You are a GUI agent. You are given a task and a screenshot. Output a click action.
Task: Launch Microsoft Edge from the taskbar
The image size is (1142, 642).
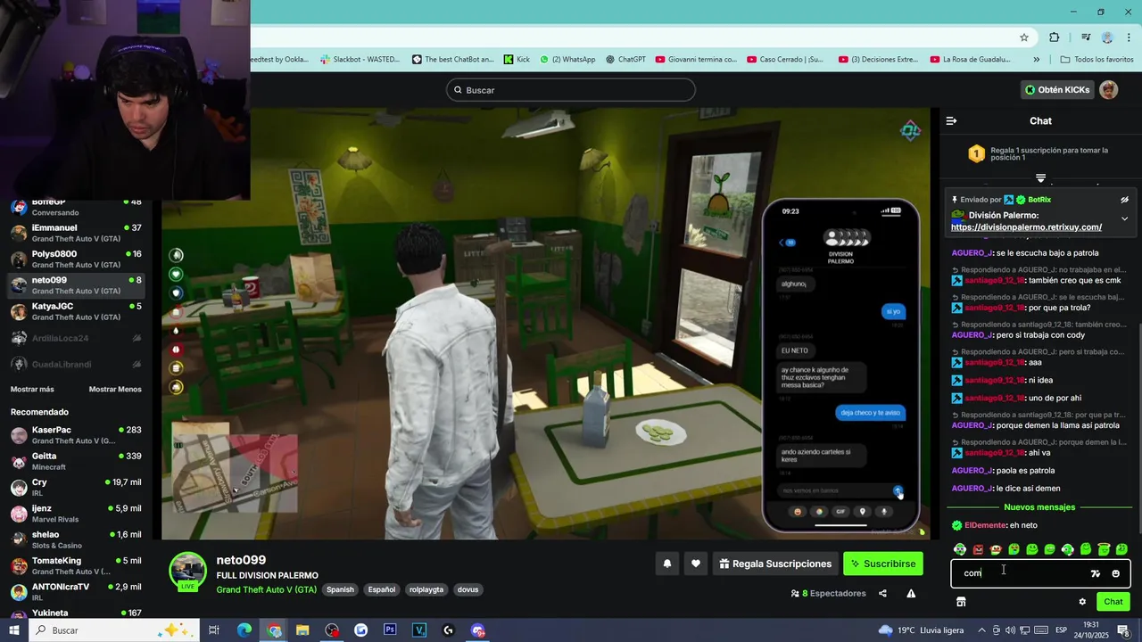click(x=244, y=630)
